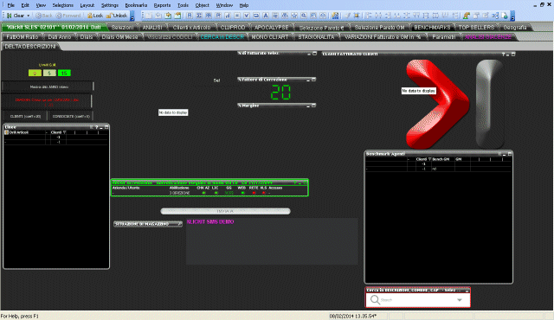Open the CERCA in DESCR tab
This screenshot has width=554, height=320.
222,36
